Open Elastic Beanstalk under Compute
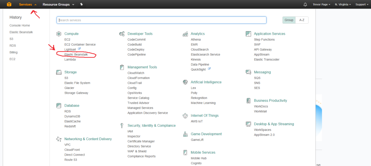The height and width of the screenshot is (166, 371). (x=76, y=55)
